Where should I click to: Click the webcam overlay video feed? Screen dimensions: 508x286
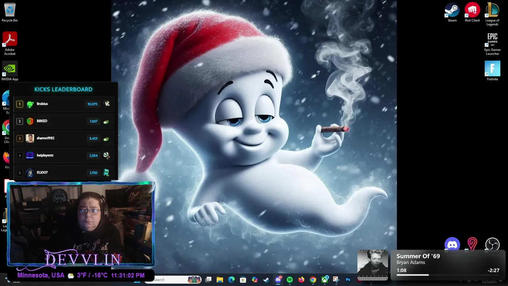point(81,224)
